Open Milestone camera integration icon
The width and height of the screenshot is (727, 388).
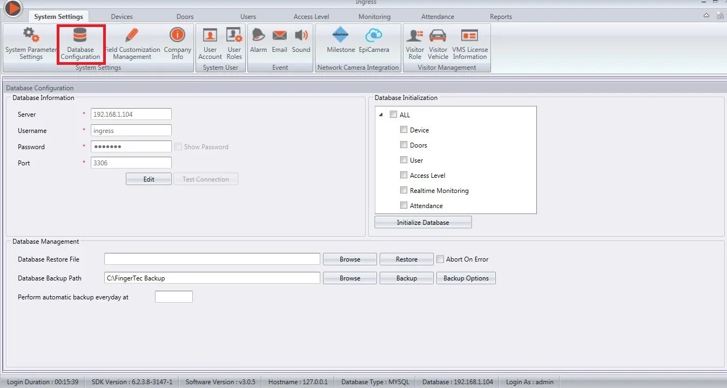pos(341,35)
